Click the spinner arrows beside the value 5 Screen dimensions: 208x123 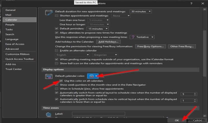click(x=195, y=94)
